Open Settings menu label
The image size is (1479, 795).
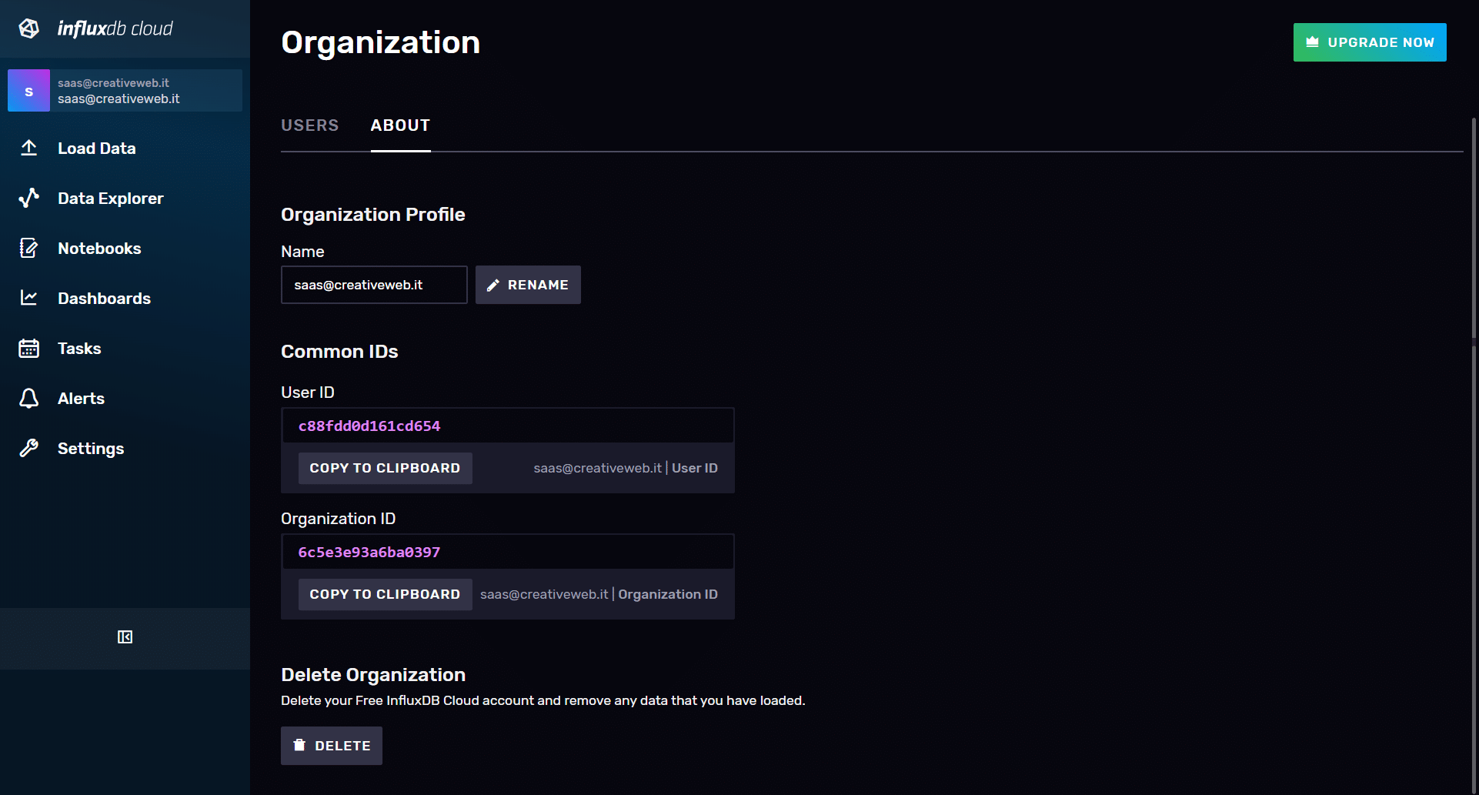coord(91,449)
